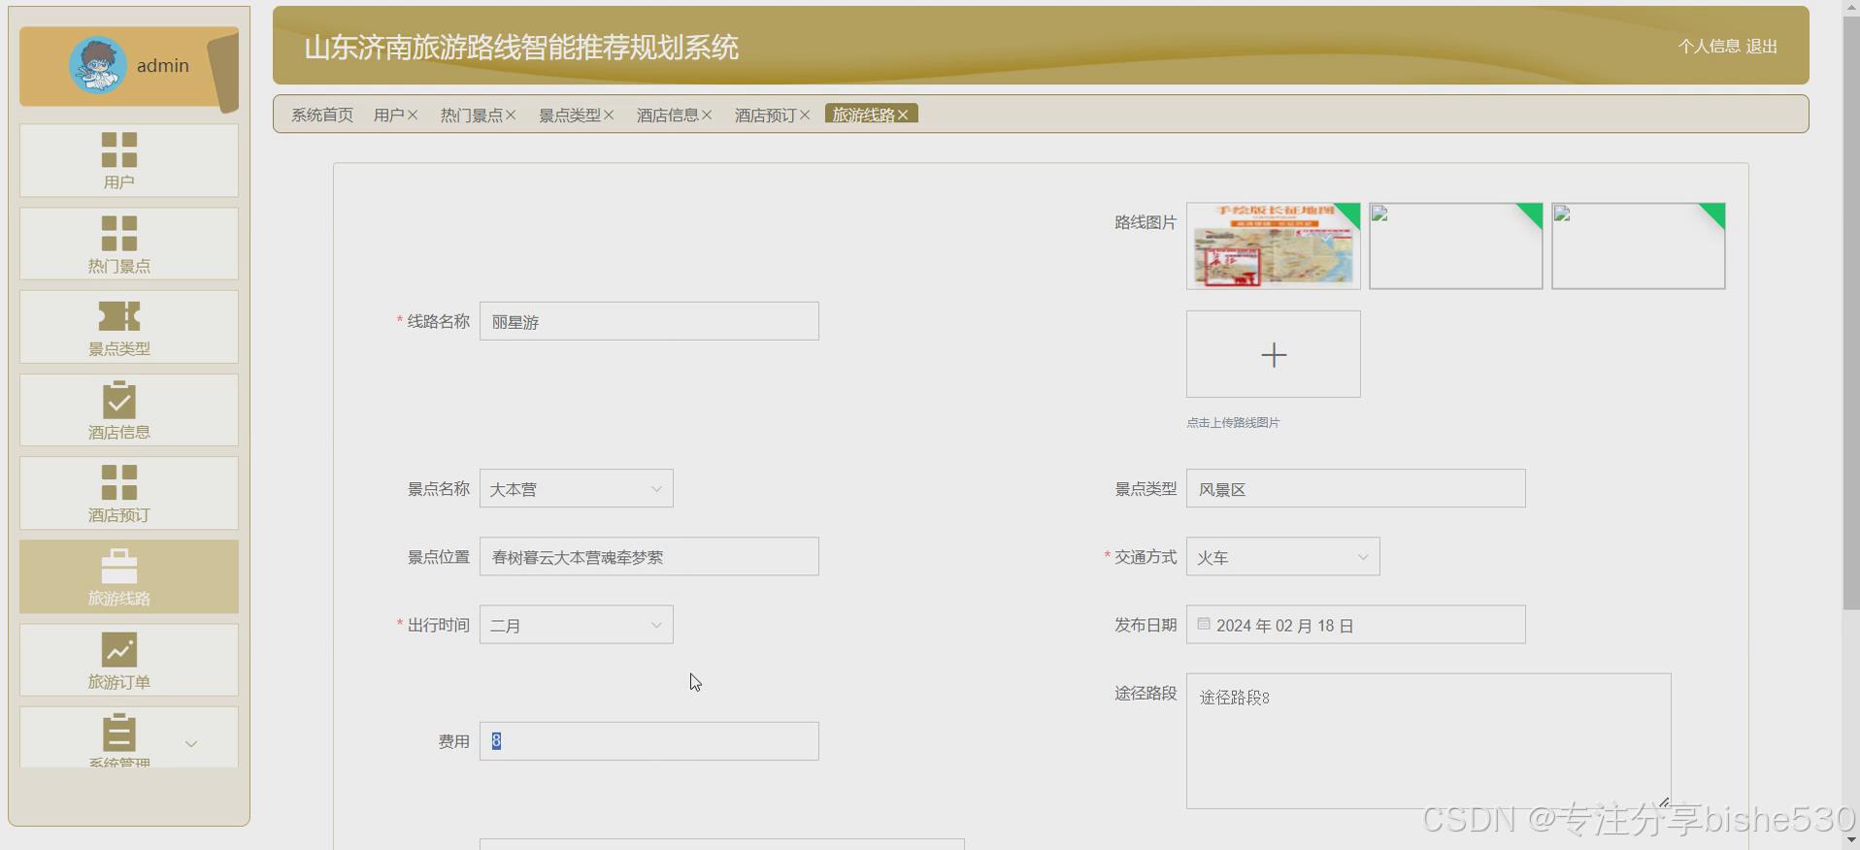Select 旅游线路 briefcase icon
This screenshot has width=1860, height=850.
click(x=119, y=566)
